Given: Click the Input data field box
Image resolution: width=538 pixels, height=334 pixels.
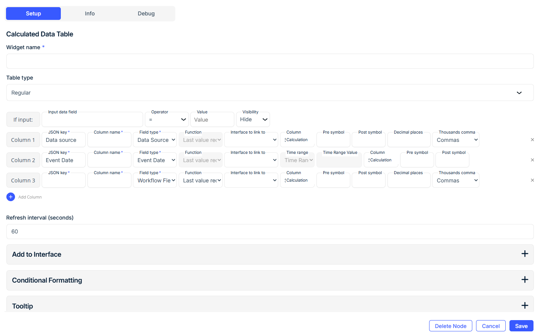Looking at the screenshot, I should [92, 119].
